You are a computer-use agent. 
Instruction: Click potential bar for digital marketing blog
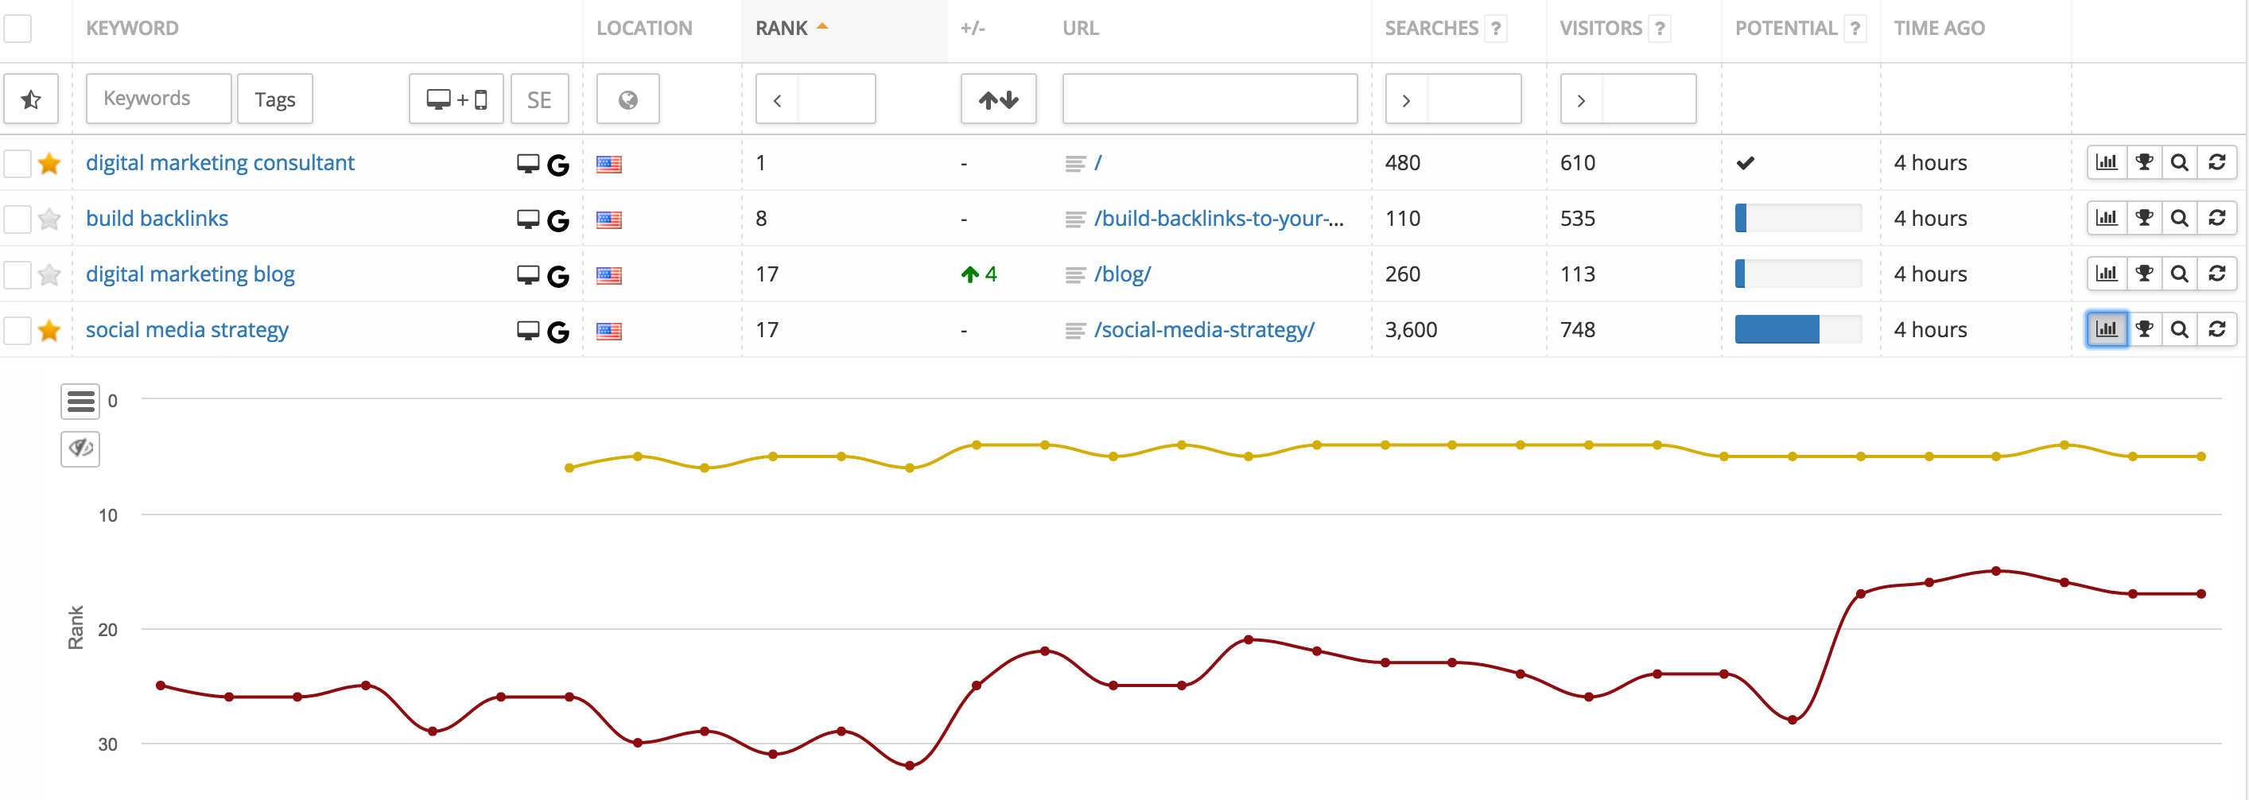[x=1799, y=274]
